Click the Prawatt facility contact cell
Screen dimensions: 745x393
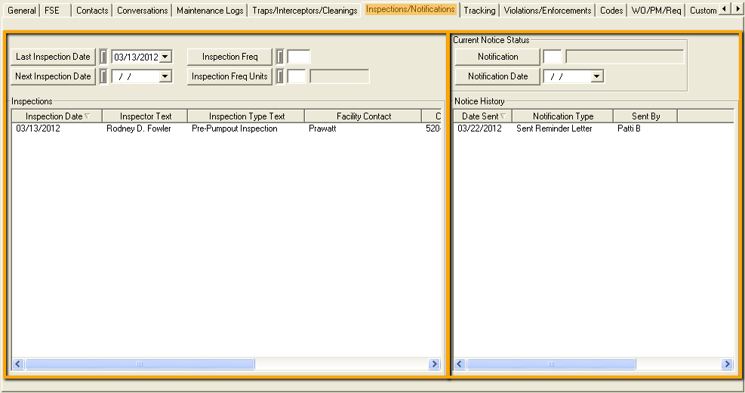(322, 128)
